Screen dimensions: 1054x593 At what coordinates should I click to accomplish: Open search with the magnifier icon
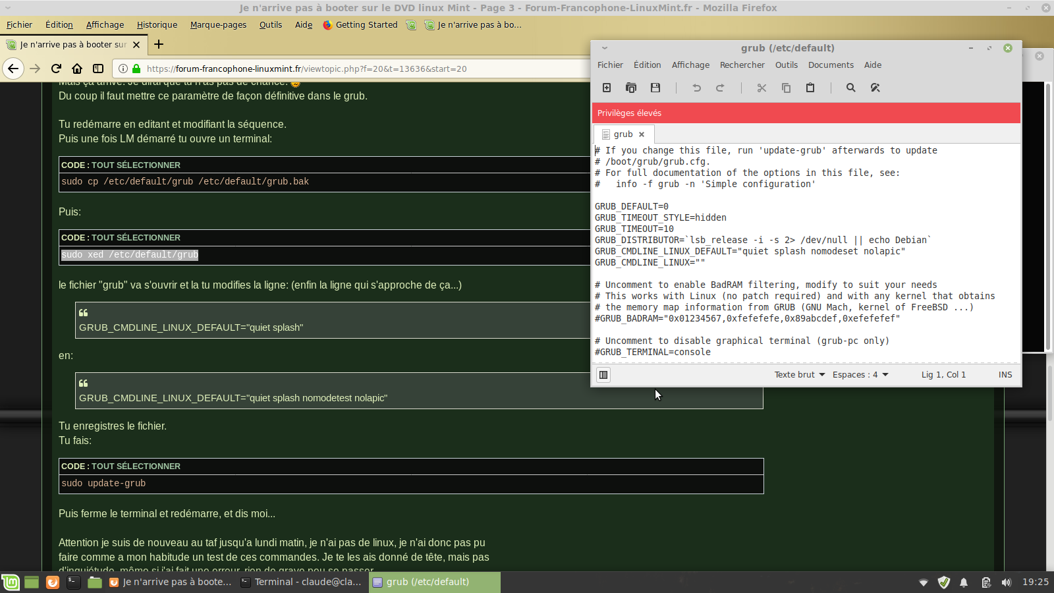pyautogui.click(x=850, y=88)
